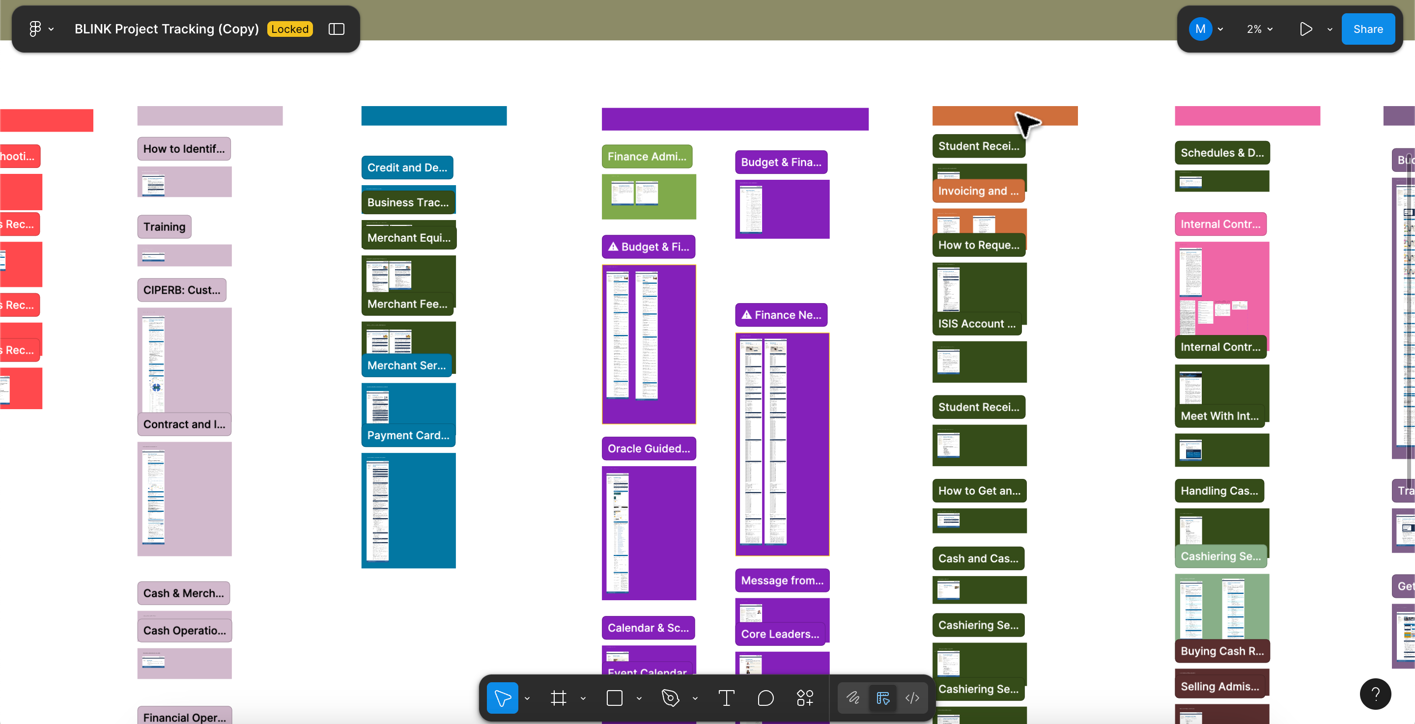Open the tall Finance News purple frame thumbnail
Viewport: 1415px width, 724px height.
click(782, 445)
